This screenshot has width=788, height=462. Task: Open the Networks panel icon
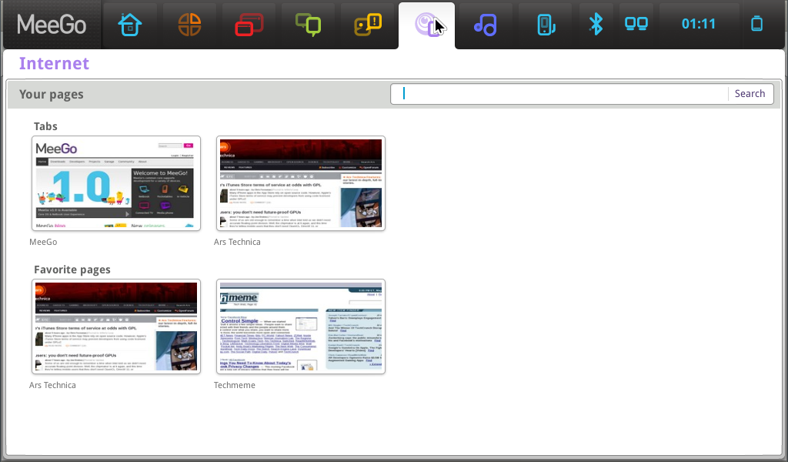click(636, 24)
